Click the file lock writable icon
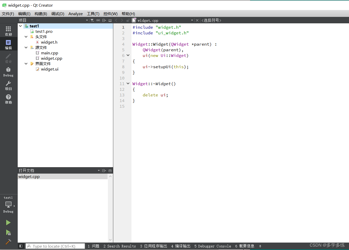Image resolution: width=349 pixels, height=250 pixels. tap(128, 20)
